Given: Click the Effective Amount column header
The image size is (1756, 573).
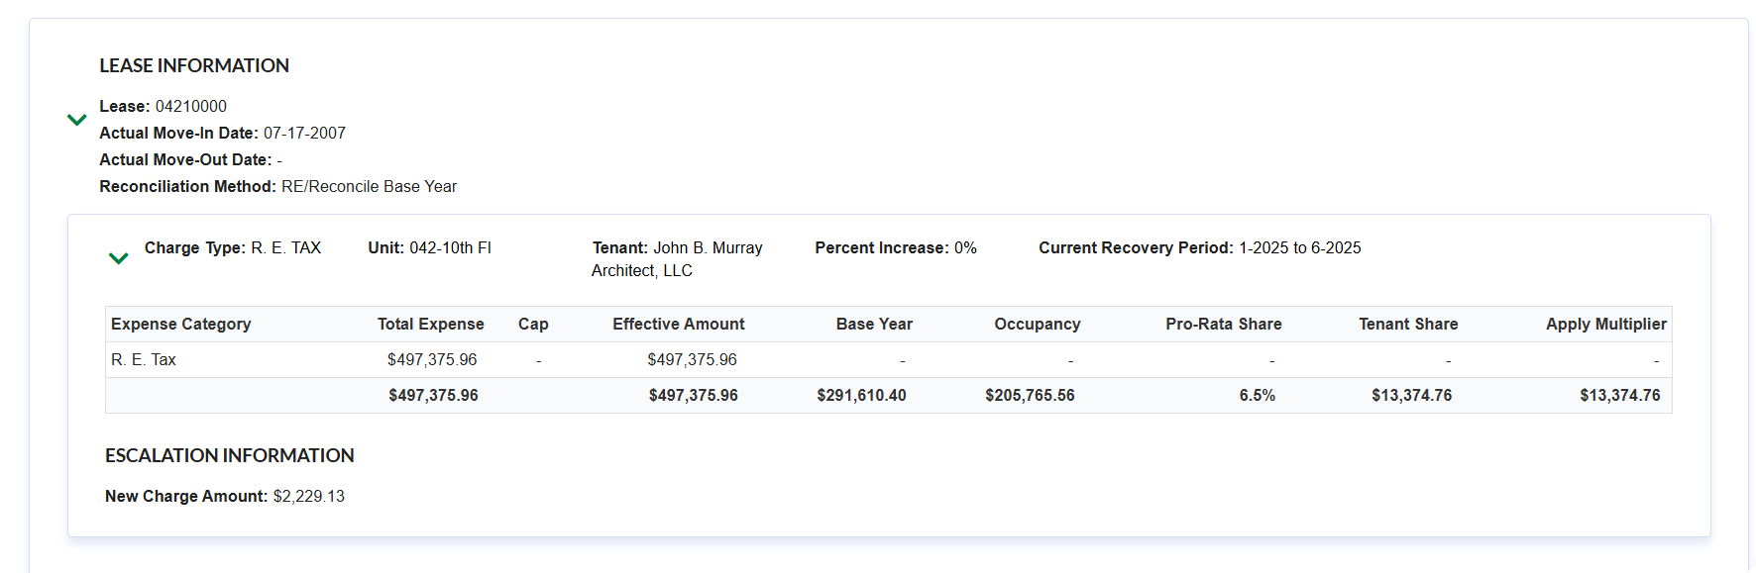Looking at the screenshot, I should tap(679, 324).
